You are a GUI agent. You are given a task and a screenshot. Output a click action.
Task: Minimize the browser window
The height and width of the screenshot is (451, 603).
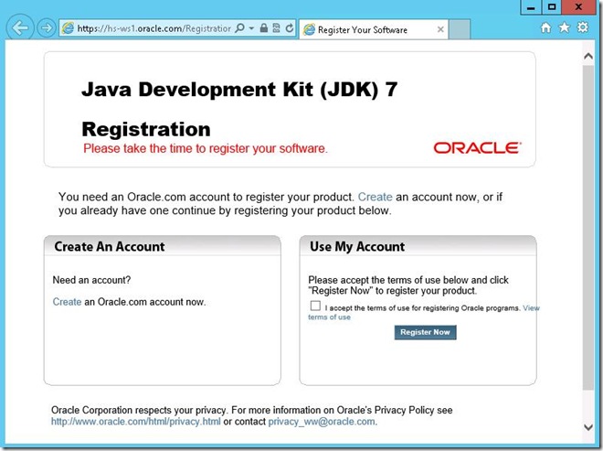pos(531,7)
